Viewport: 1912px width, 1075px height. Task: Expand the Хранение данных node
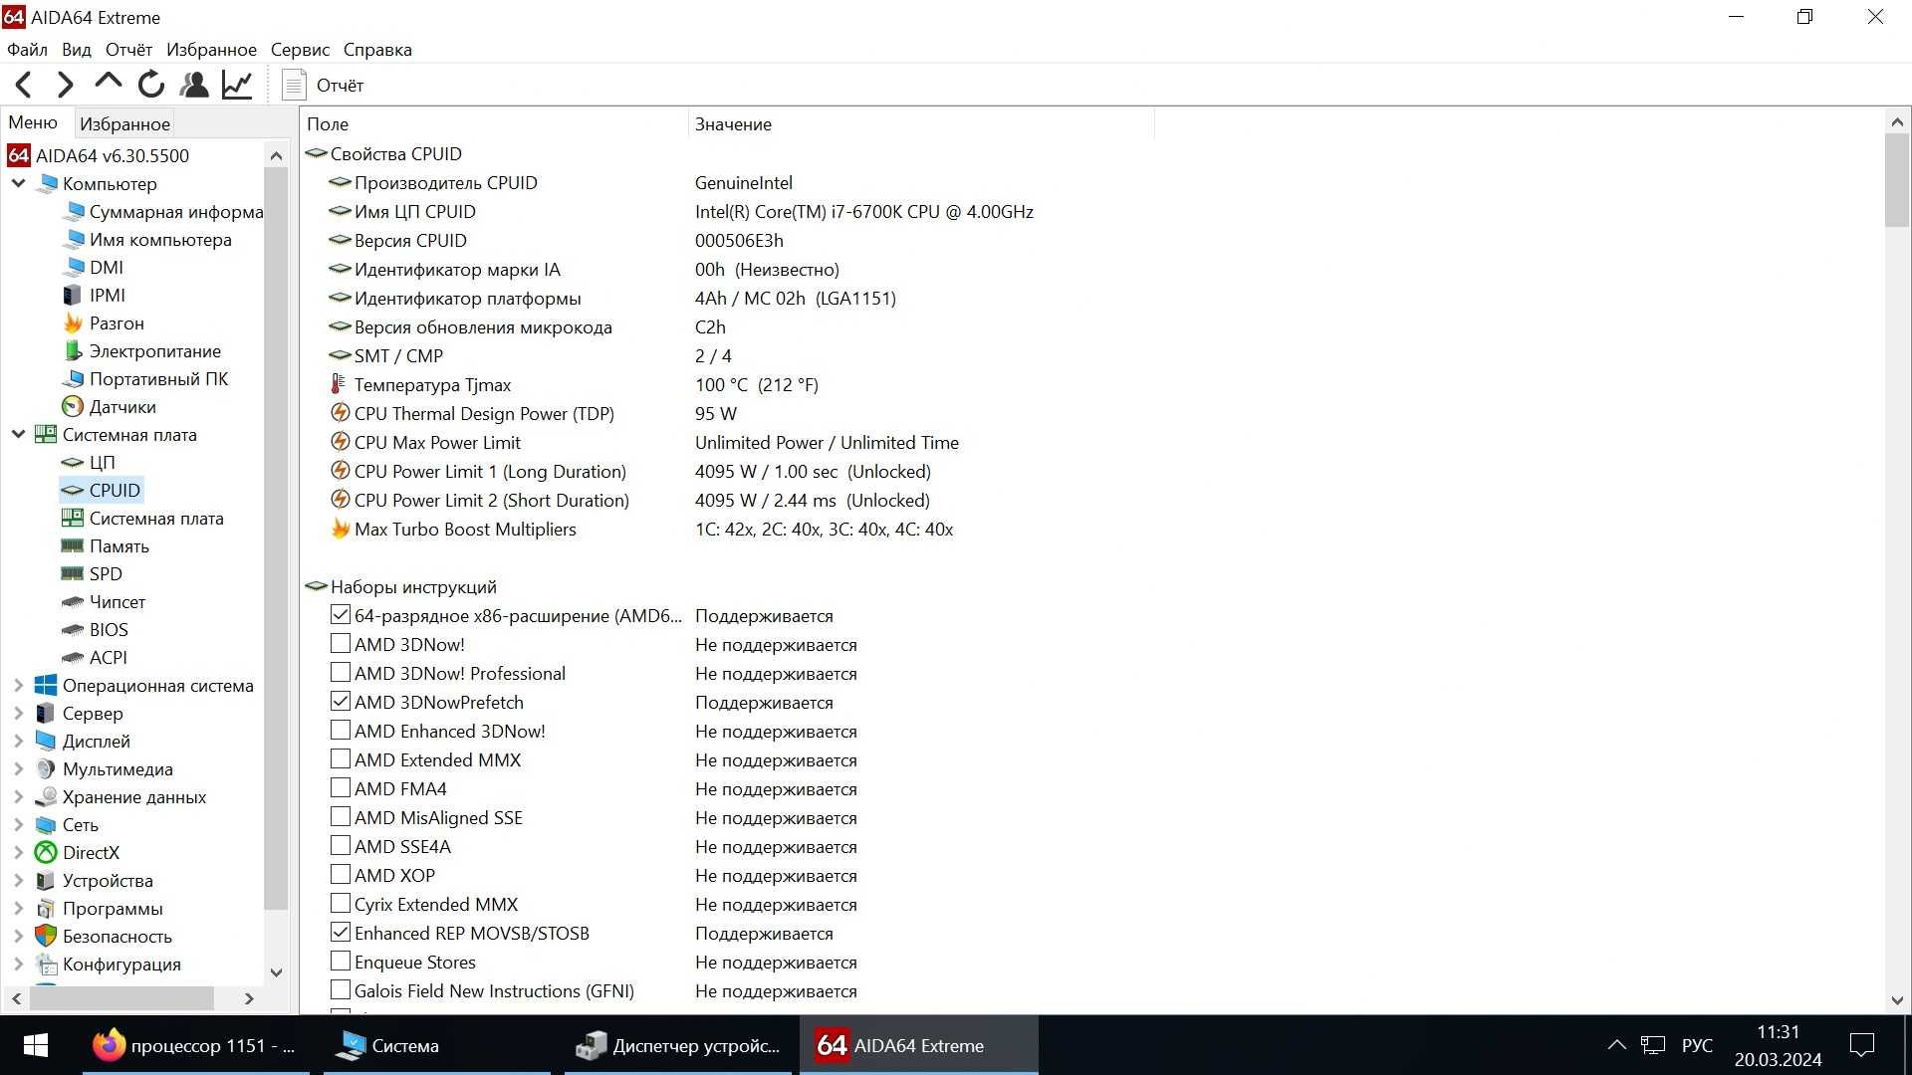point(18,796)
